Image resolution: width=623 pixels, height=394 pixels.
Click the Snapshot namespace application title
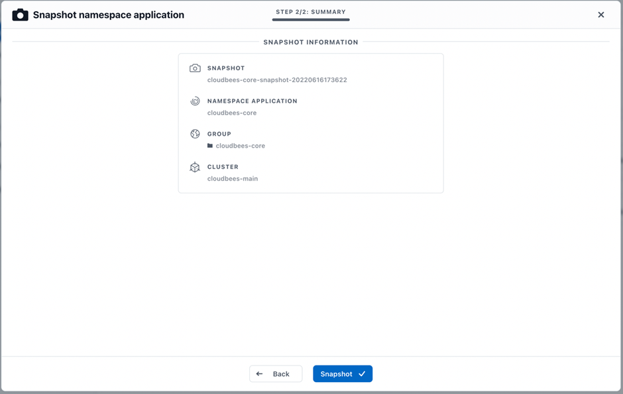tap(109, 15)
